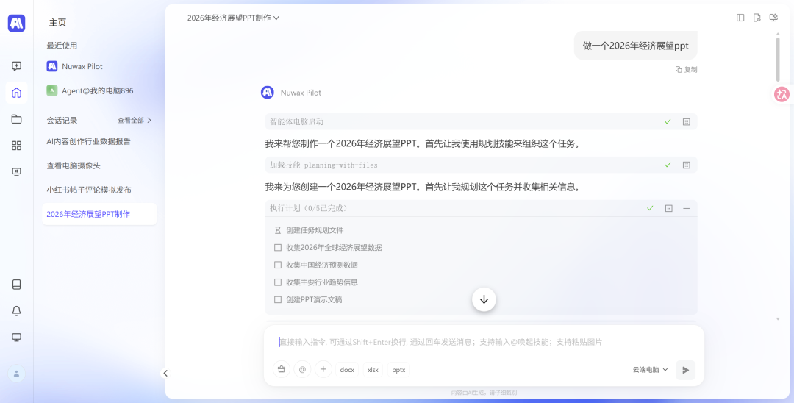Click user message 做一个2026年经济展望ppt
Image resolution: width=794 pixels, height=403 pixels.
(x=636, y=46)
